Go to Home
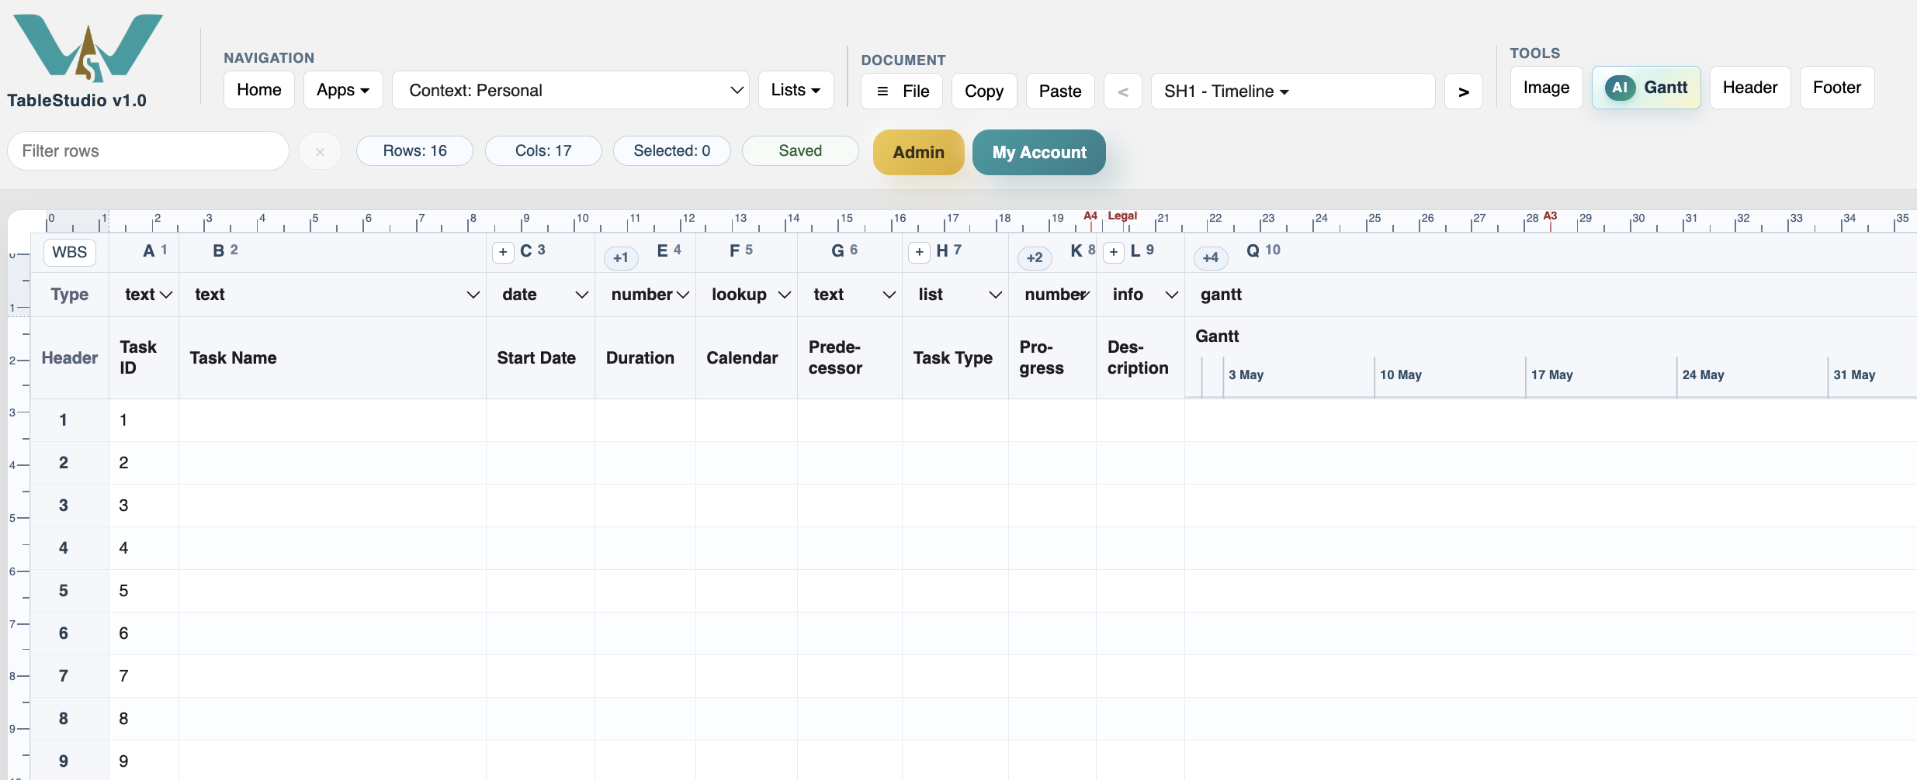Viewport: 1917px width, 780px height. 259,90
